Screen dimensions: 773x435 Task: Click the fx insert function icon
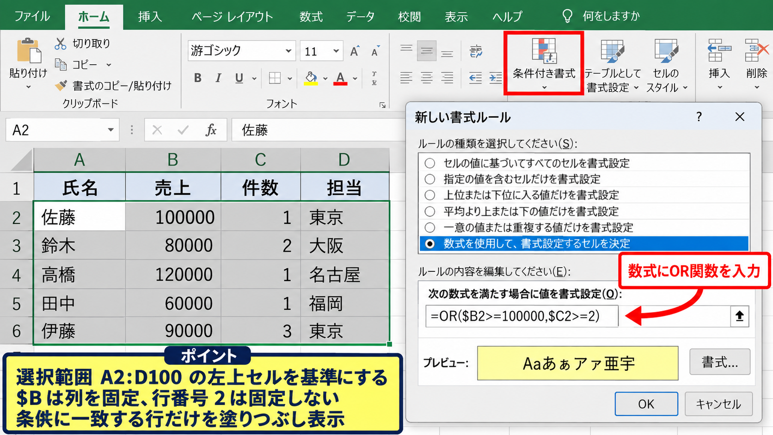[211, 130]
